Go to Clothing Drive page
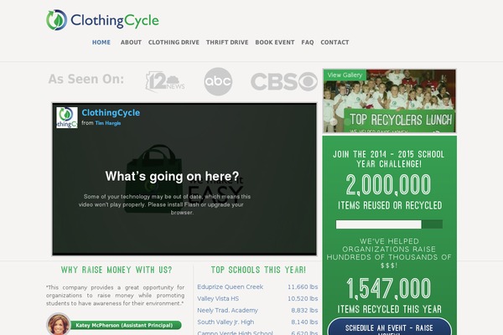This screenshot has width=503, height=335. tap(174, 43)
